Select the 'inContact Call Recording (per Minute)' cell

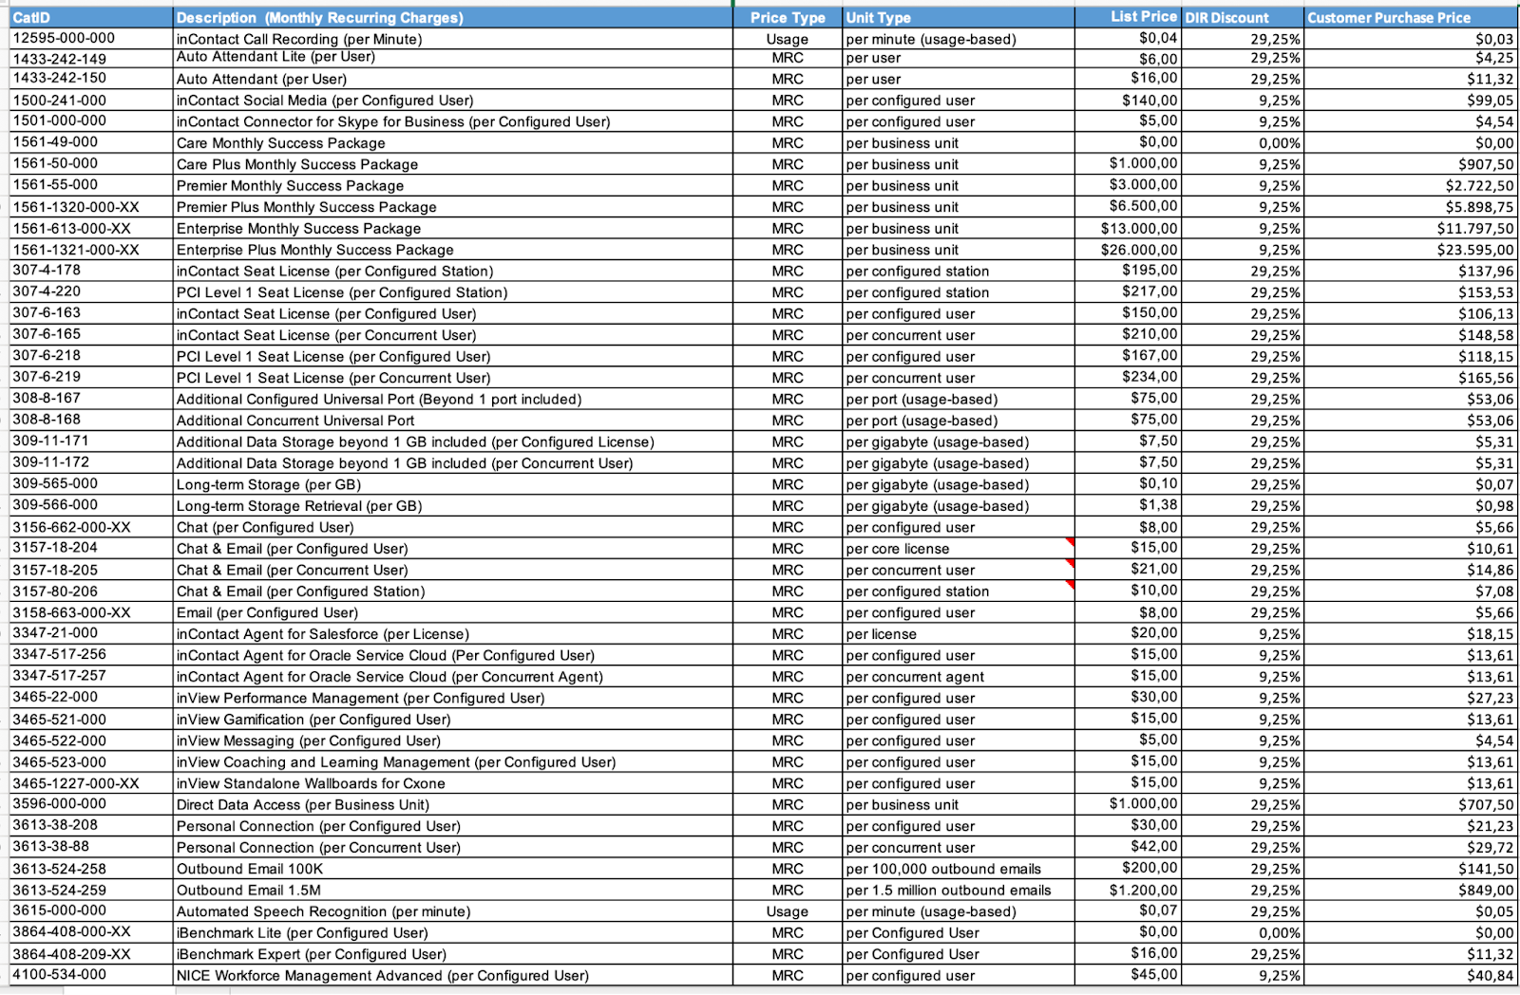pos(452,39)
